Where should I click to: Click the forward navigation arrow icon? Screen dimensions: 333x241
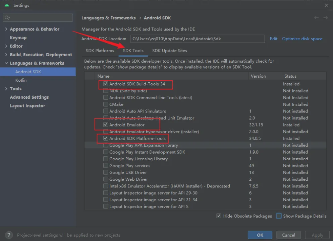(325, 18)
